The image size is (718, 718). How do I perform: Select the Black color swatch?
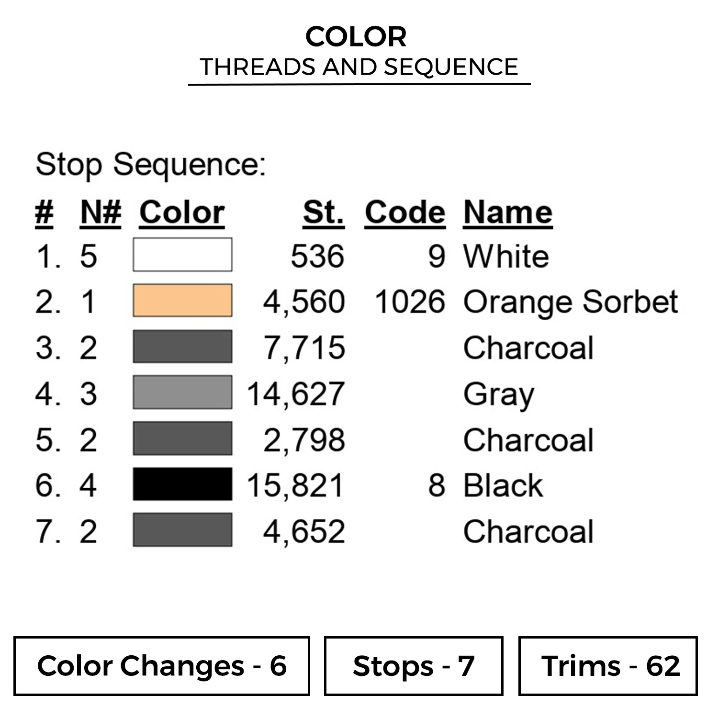coord(182,484)
